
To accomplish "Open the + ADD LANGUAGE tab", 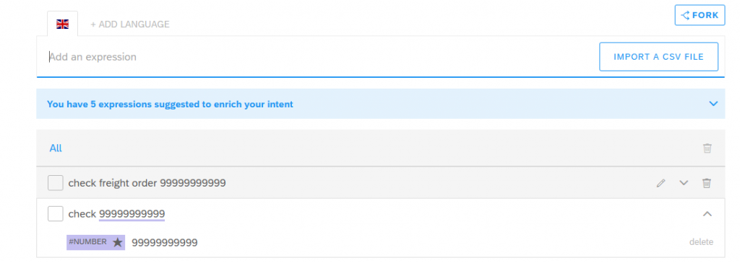I will pyautogui.click(x=130, y=24).
